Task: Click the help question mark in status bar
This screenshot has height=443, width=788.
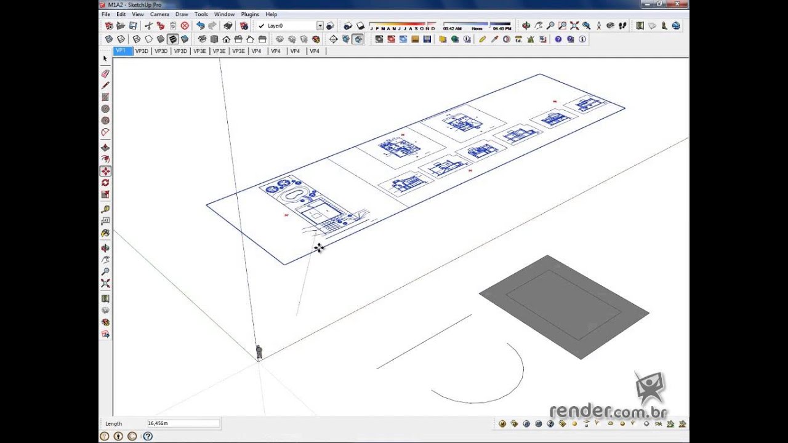Action: 148,436
